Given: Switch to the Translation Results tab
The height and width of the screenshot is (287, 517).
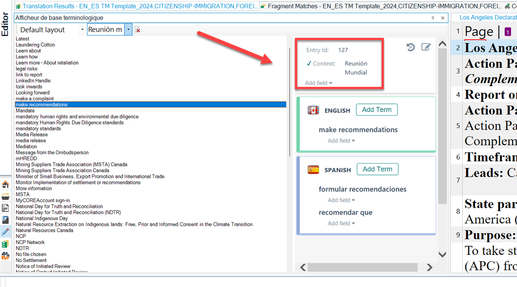Looking at the screenshot, I should (137, 6).
